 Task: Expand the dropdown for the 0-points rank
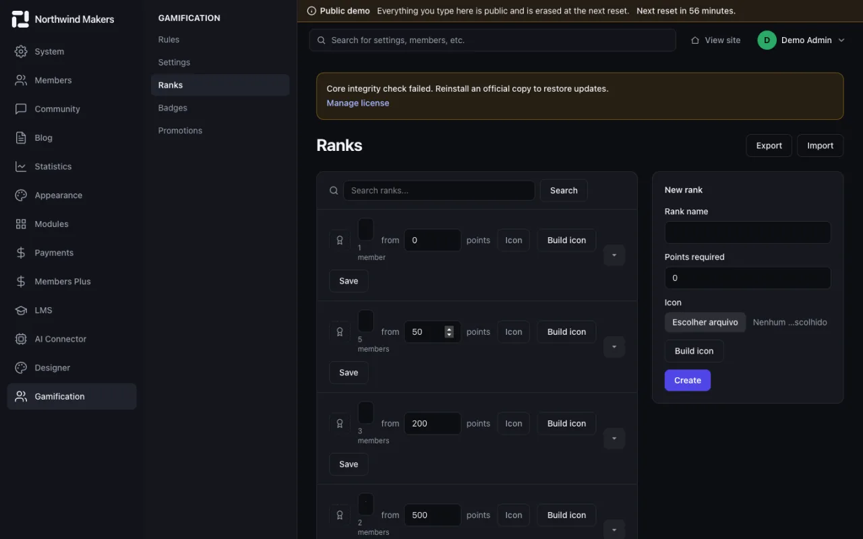[x=614, y=255]
